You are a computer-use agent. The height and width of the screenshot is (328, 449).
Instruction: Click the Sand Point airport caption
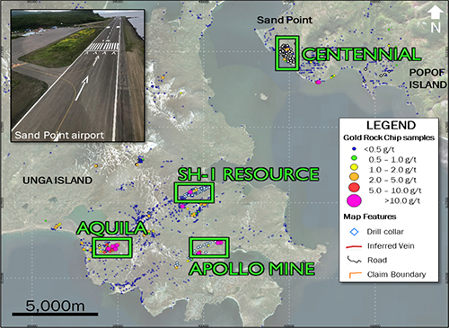pos(59,135)
